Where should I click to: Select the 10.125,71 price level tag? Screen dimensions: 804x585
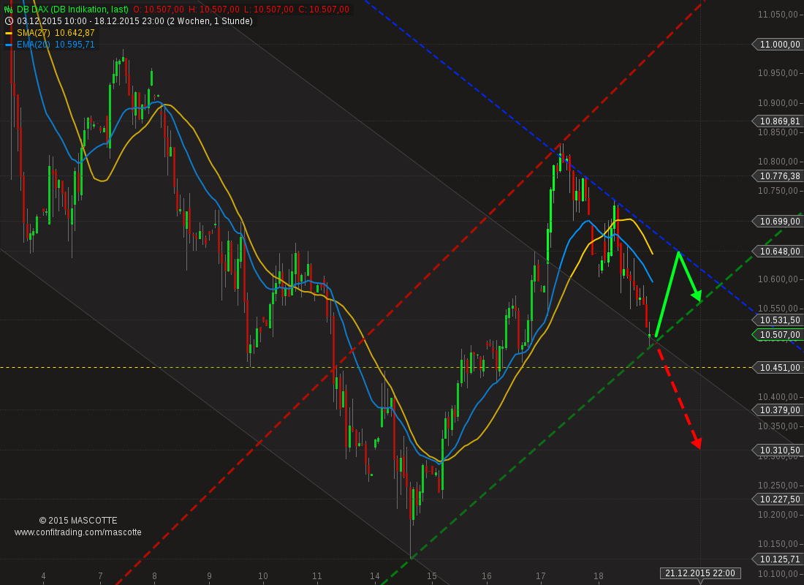pyautogui.click(x=777, y=559)
